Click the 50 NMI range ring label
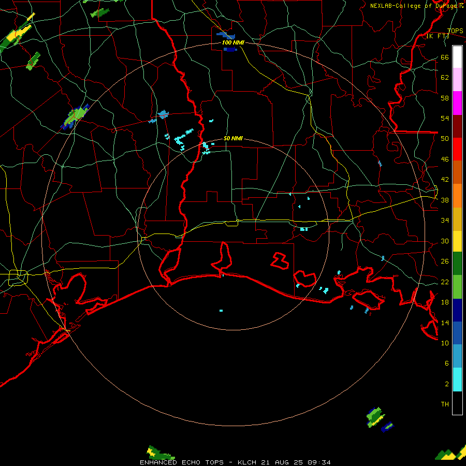The height and width of the screenshot is (466, 466). pos(233,138)
